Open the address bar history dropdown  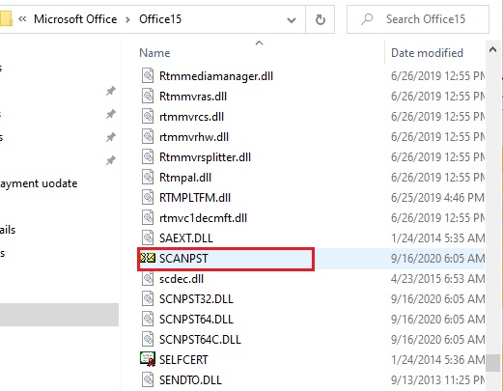(292, 20)
